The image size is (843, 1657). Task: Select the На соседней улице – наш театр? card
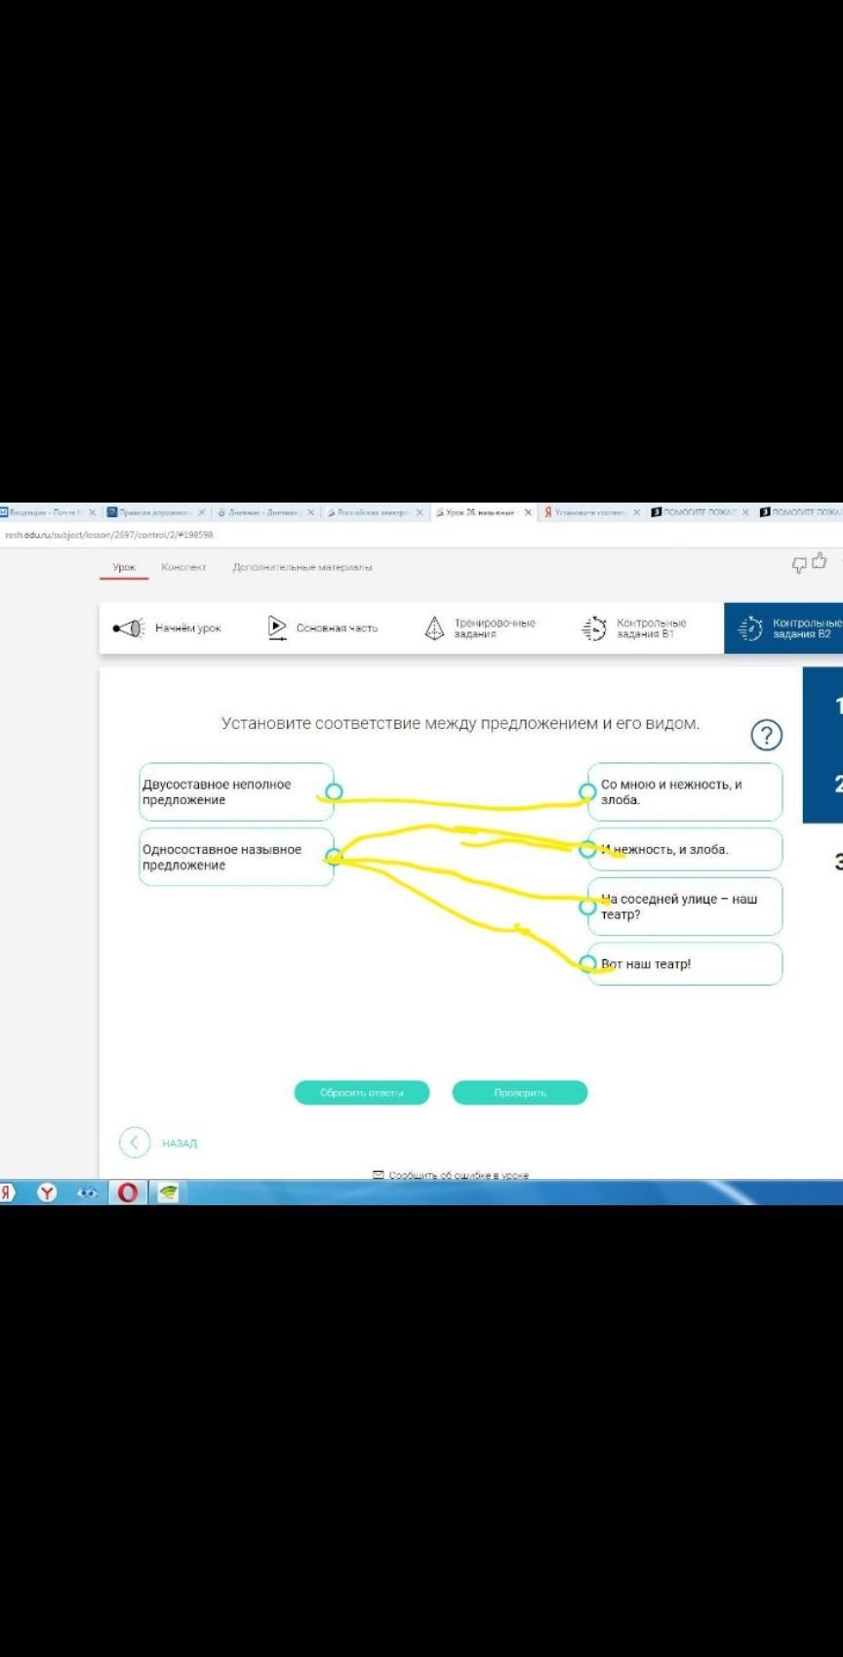coord(685,907)
